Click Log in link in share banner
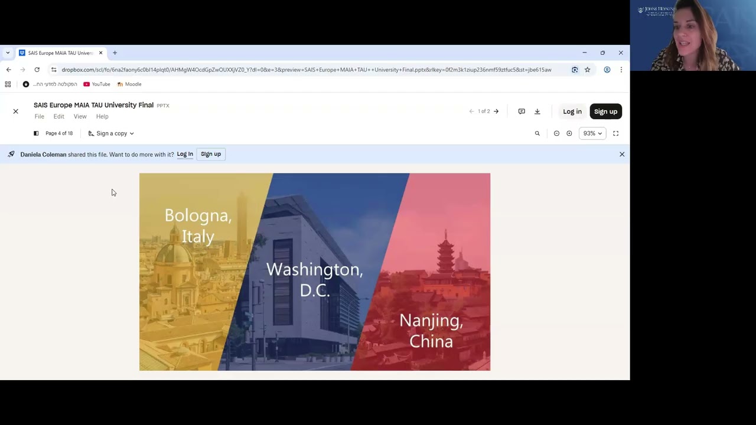The height and width of the screenshot is (425, 756). point(185,154)
